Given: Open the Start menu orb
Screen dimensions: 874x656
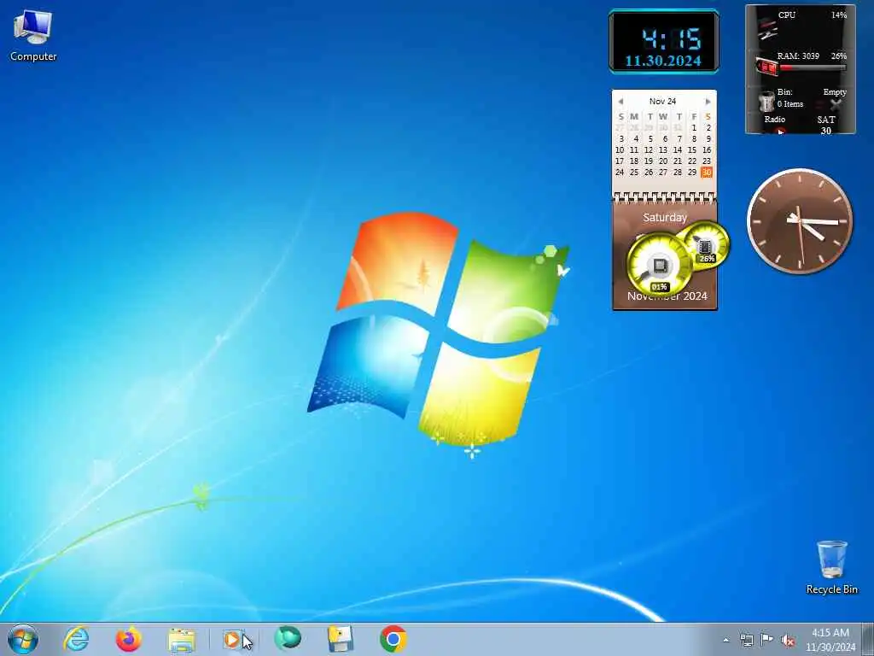Looking at the screenshot, I should (23, 639).
